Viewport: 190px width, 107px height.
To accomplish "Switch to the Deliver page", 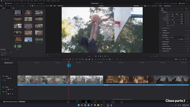I will click(x=122, y=102).
